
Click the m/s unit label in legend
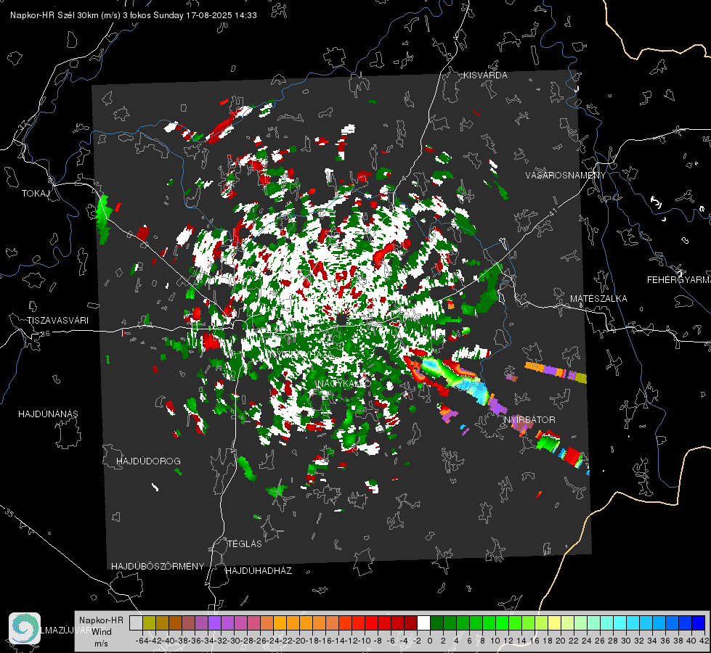[101, 644]
